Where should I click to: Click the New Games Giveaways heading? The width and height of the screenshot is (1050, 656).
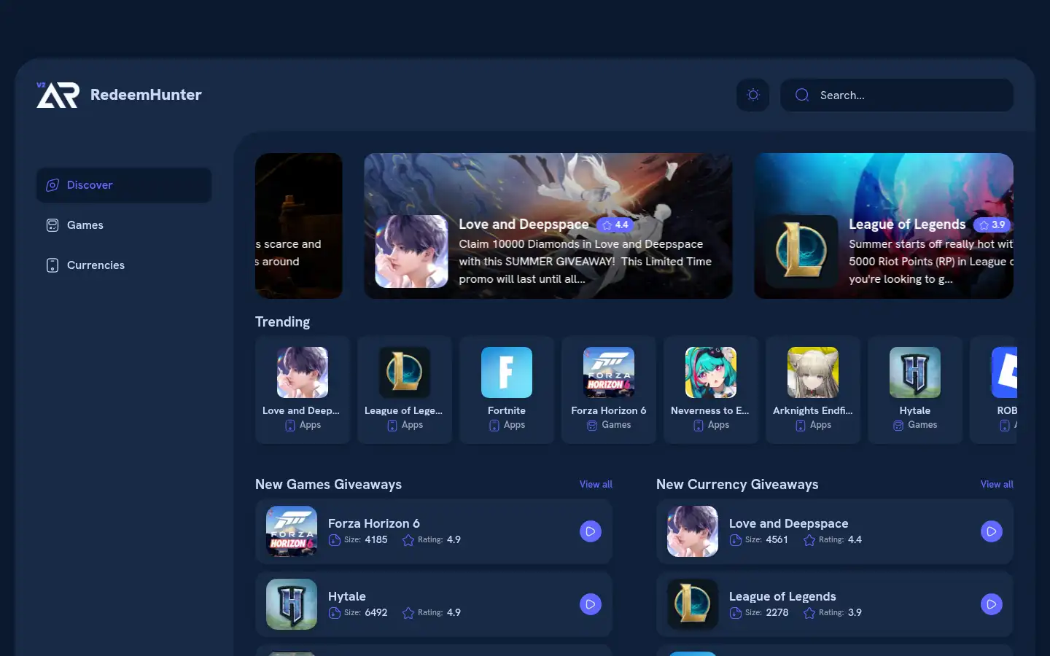click(328, 484)
